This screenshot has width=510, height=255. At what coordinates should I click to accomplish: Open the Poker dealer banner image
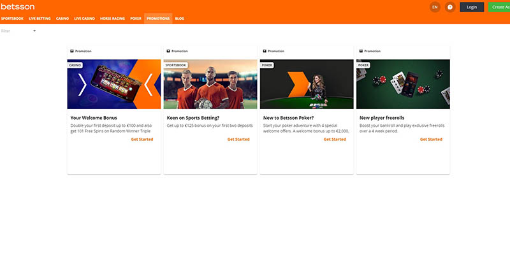307,84
